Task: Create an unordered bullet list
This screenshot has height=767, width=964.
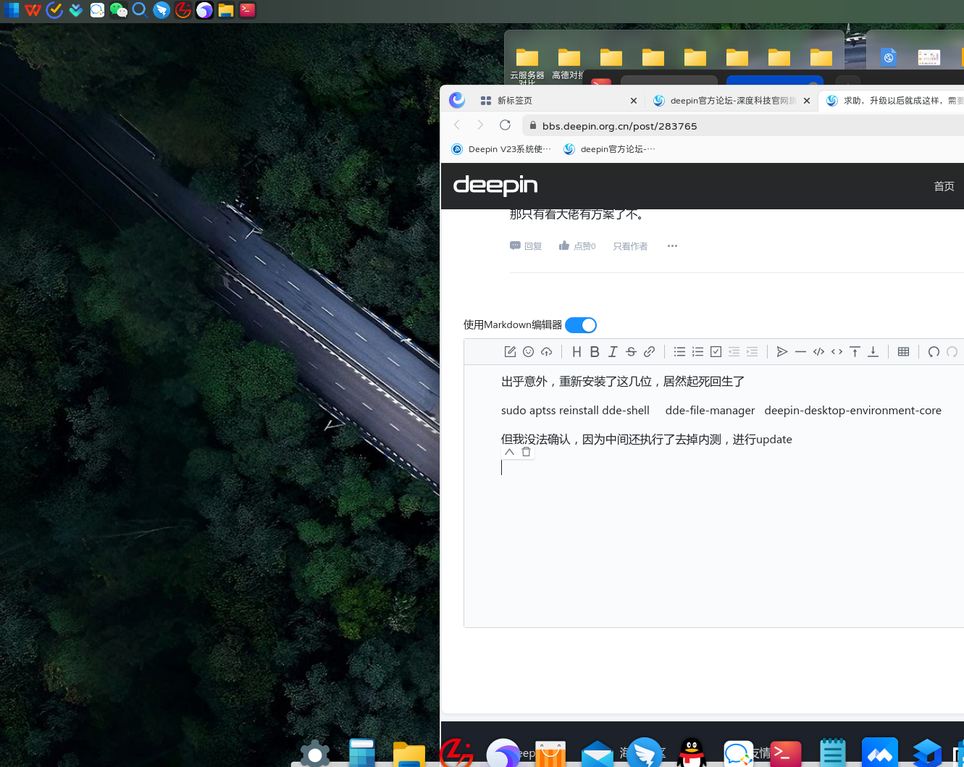Action: pos(679,352)
